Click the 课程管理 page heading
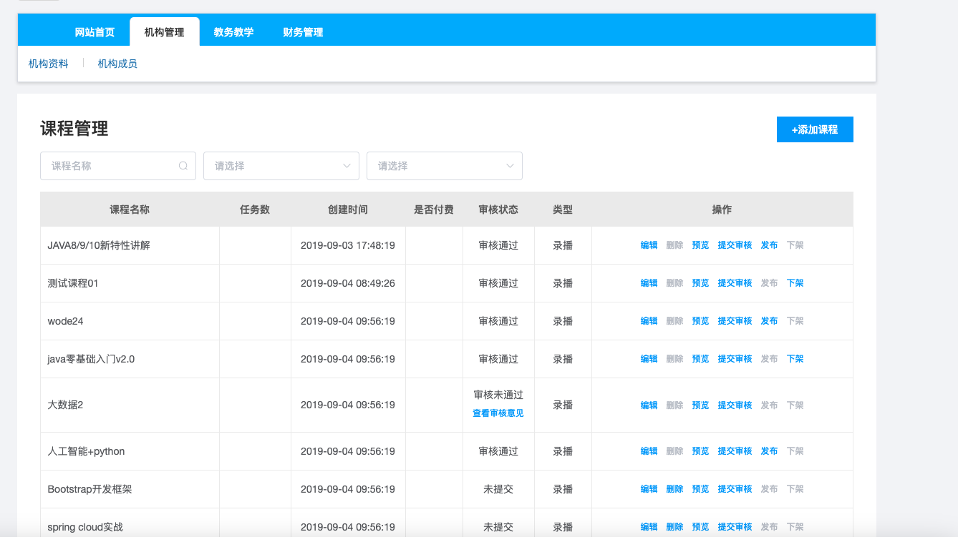 point(74,129)
